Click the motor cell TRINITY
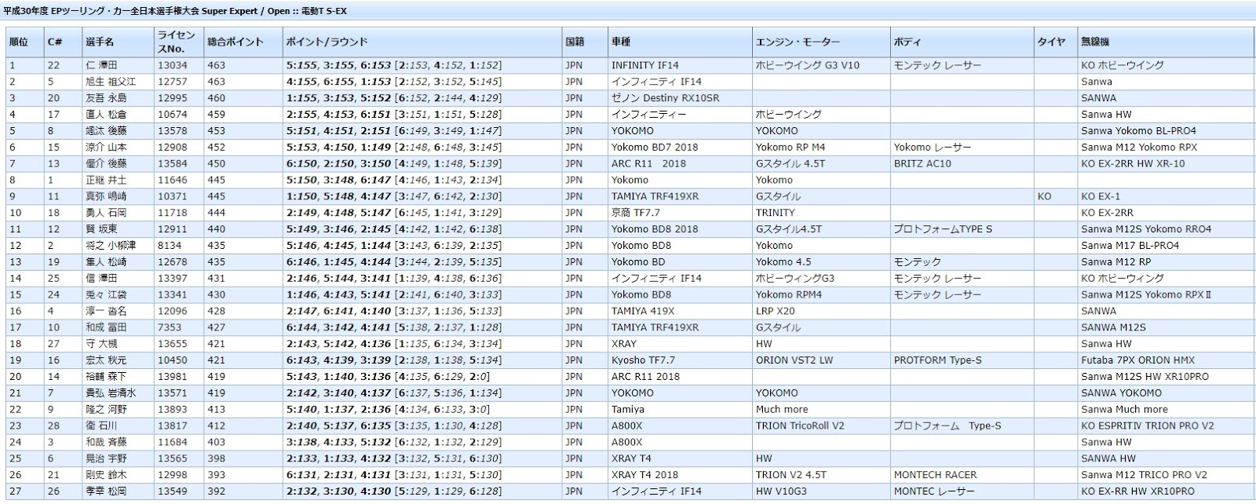The image size is (1256, 504). (776, 213)
